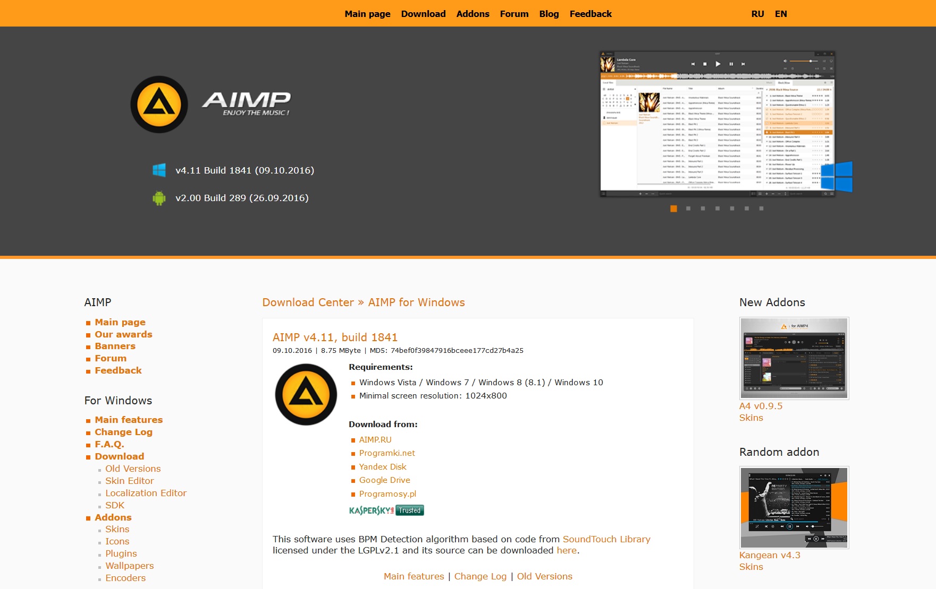Download from Google Drive mirror
The image size is (936, 589).
coord(384,480)
